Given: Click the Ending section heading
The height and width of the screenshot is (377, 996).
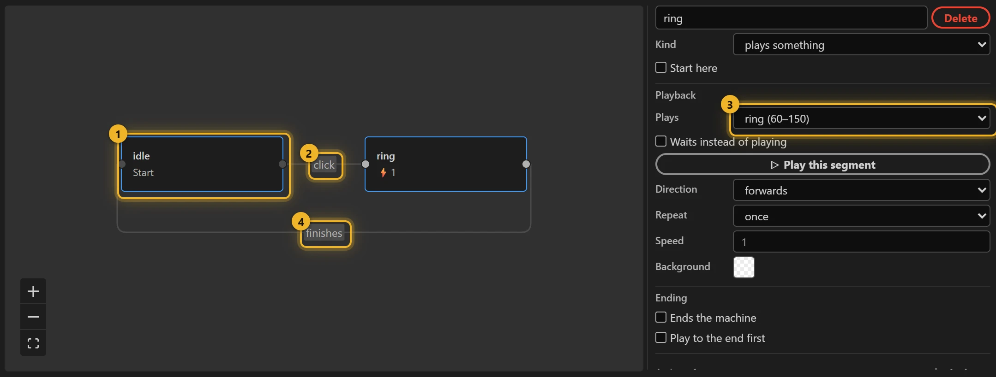Looking at the screenshot, I should pyautogui.click(x=671, y=298).
